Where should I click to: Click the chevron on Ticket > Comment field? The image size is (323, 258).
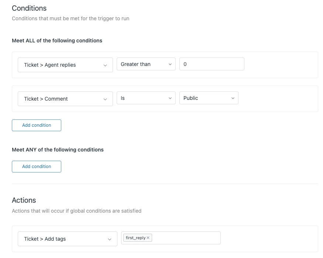coord(105,99)
